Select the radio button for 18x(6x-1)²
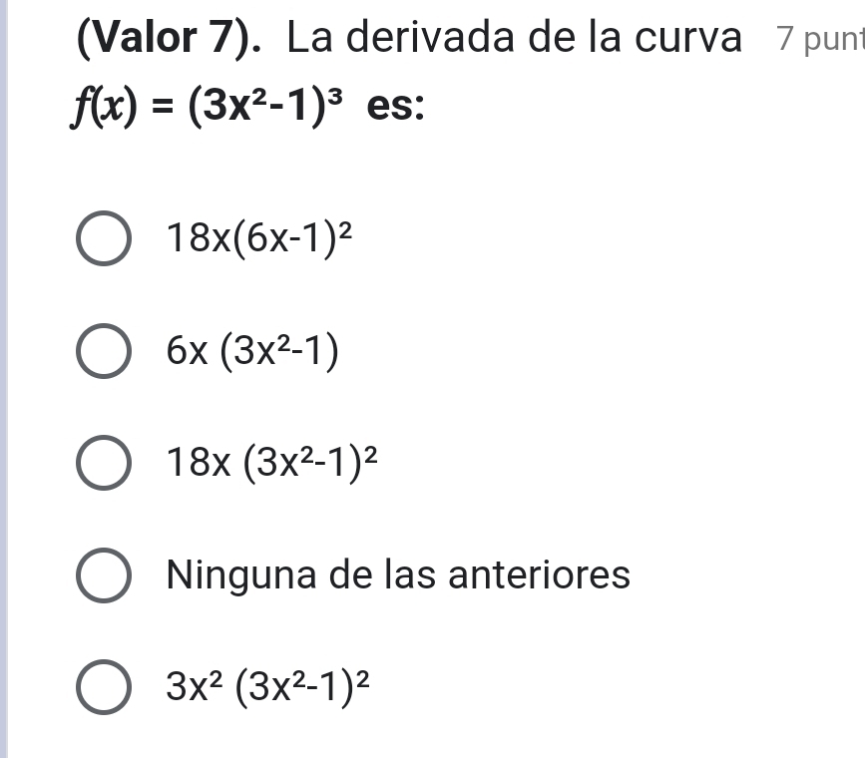 pyautogui.click(x=103, y=238)
